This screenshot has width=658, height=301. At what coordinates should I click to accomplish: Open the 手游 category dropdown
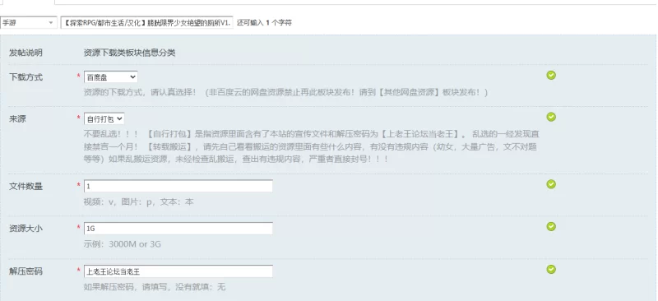click(28, 23)
